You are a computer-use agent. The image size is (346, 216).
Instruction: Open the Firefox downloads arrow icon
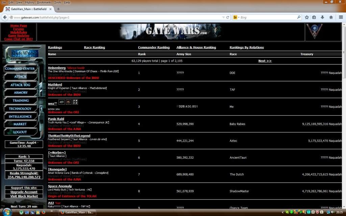323,17
